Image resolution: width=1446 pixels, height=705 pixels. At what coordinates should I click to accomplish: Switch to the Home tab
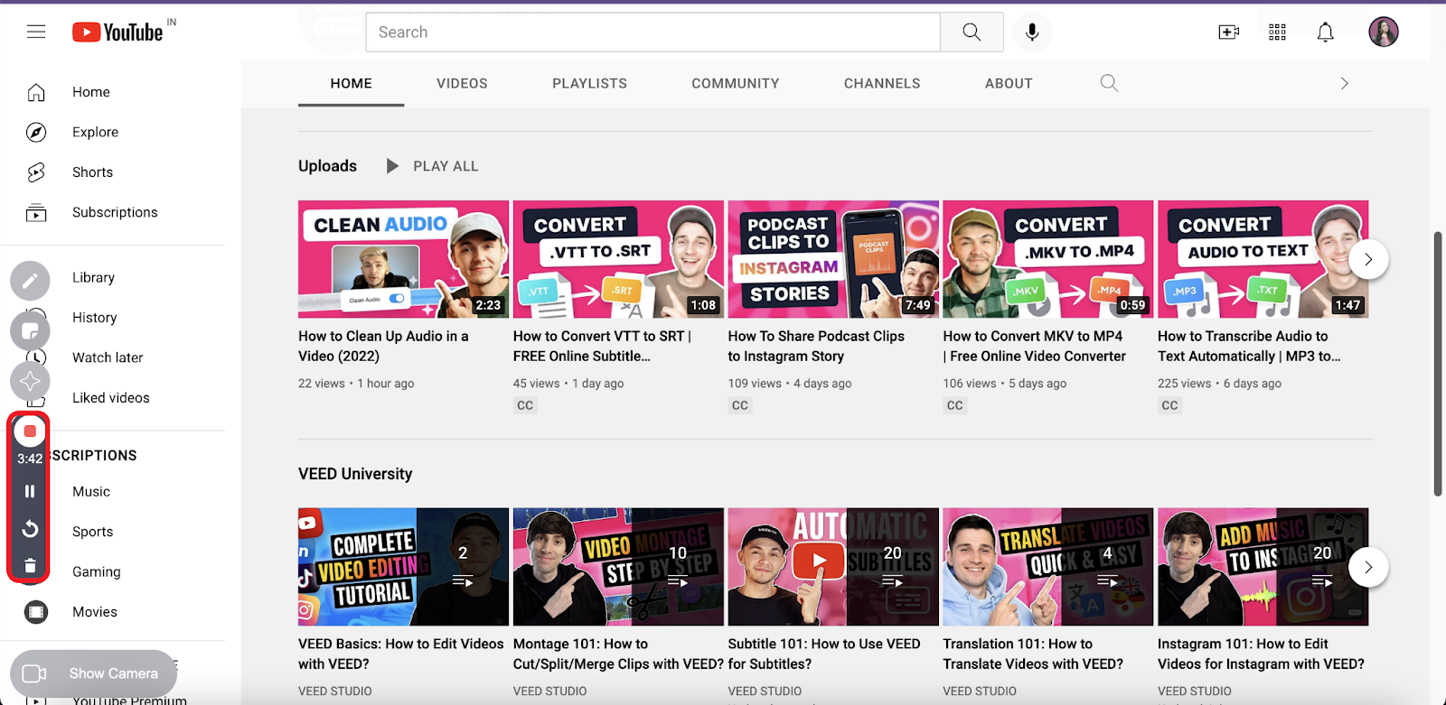(x=352, y=83)
